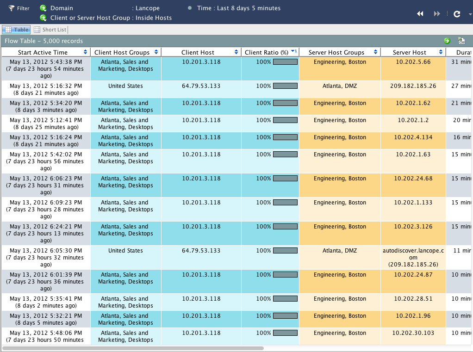Sort by the Server Host column header
Image resolution: width=473 pixels, height=352 pixels.
409,52
